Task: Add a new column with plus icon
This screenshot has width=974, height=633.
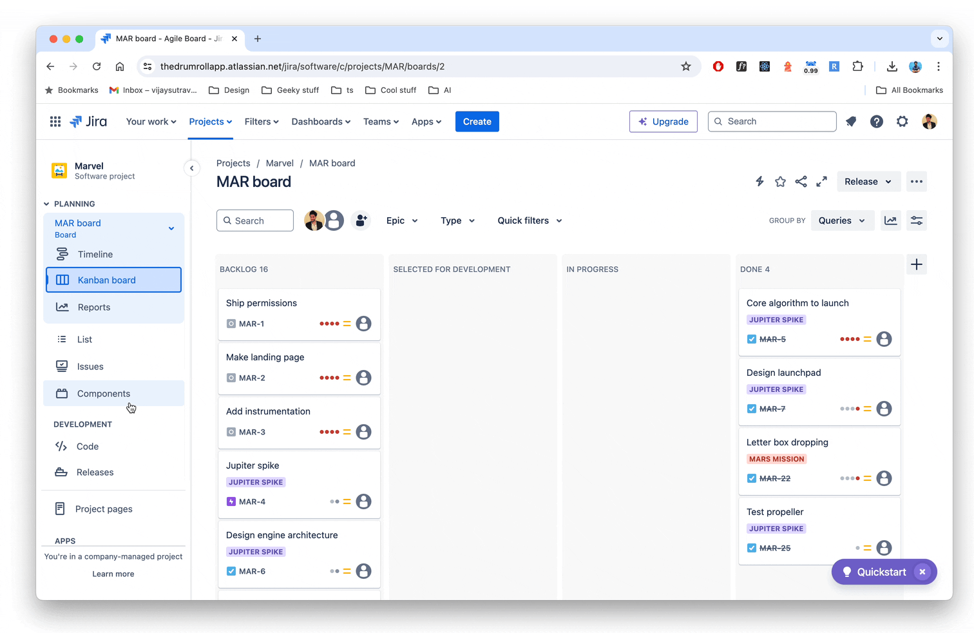Action: (x=917, y=264)
